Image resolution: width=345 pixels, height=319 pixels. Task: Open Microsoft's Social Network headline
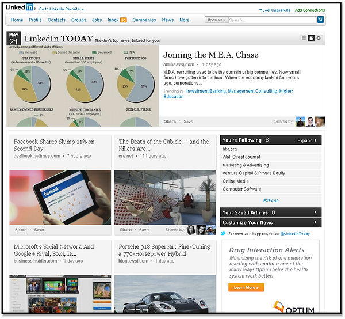53,250
